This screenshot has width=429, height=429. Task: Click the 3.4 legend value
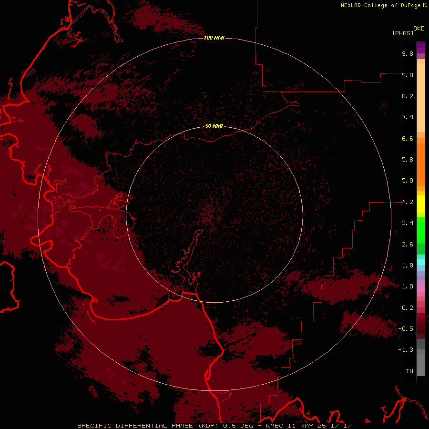click(x=408, y=223)
